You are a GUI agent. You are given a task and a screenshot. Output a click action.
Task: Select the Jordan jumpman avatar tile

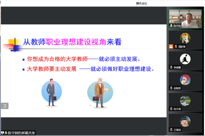(185, 60)
